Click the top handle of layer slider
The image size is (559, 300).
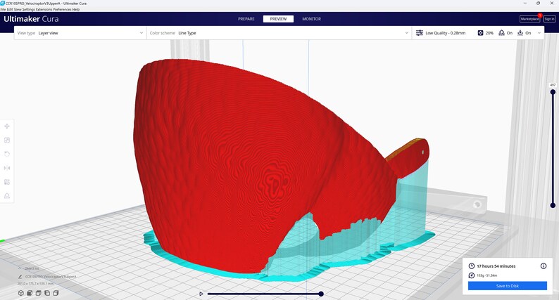553,92
